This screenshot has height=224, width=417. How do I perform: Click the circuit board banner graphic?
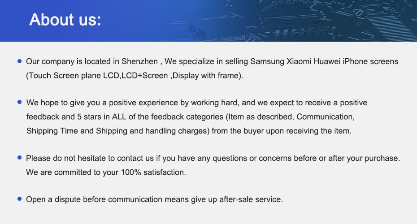pyautogui.click(x=300, y=21)
